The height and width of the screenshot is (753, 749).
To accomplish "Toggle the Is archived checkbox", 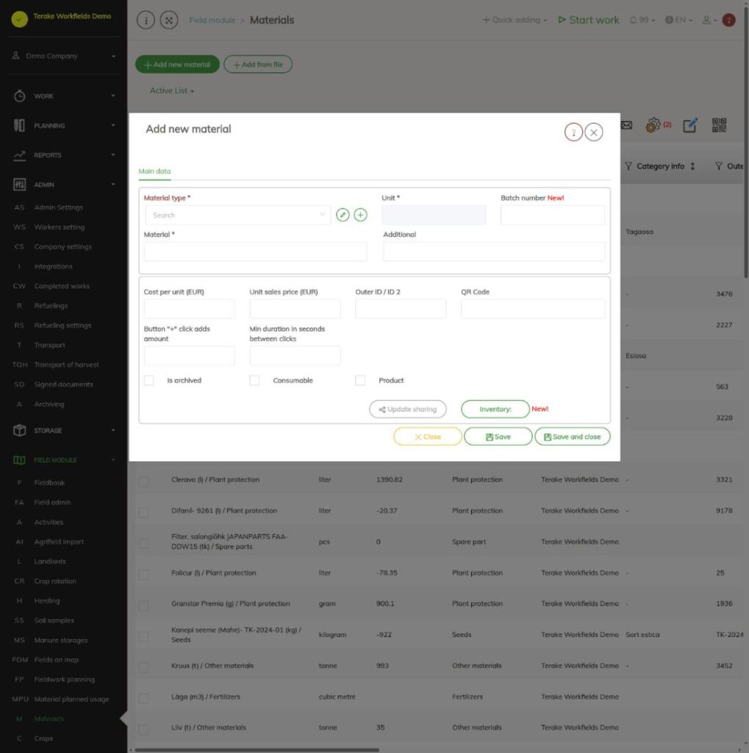I will (148, 380).
